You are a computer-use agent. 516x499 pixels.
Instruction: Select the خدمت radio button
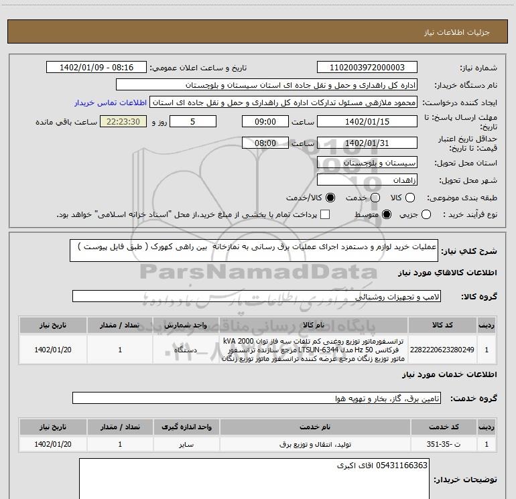click(375, 198)
